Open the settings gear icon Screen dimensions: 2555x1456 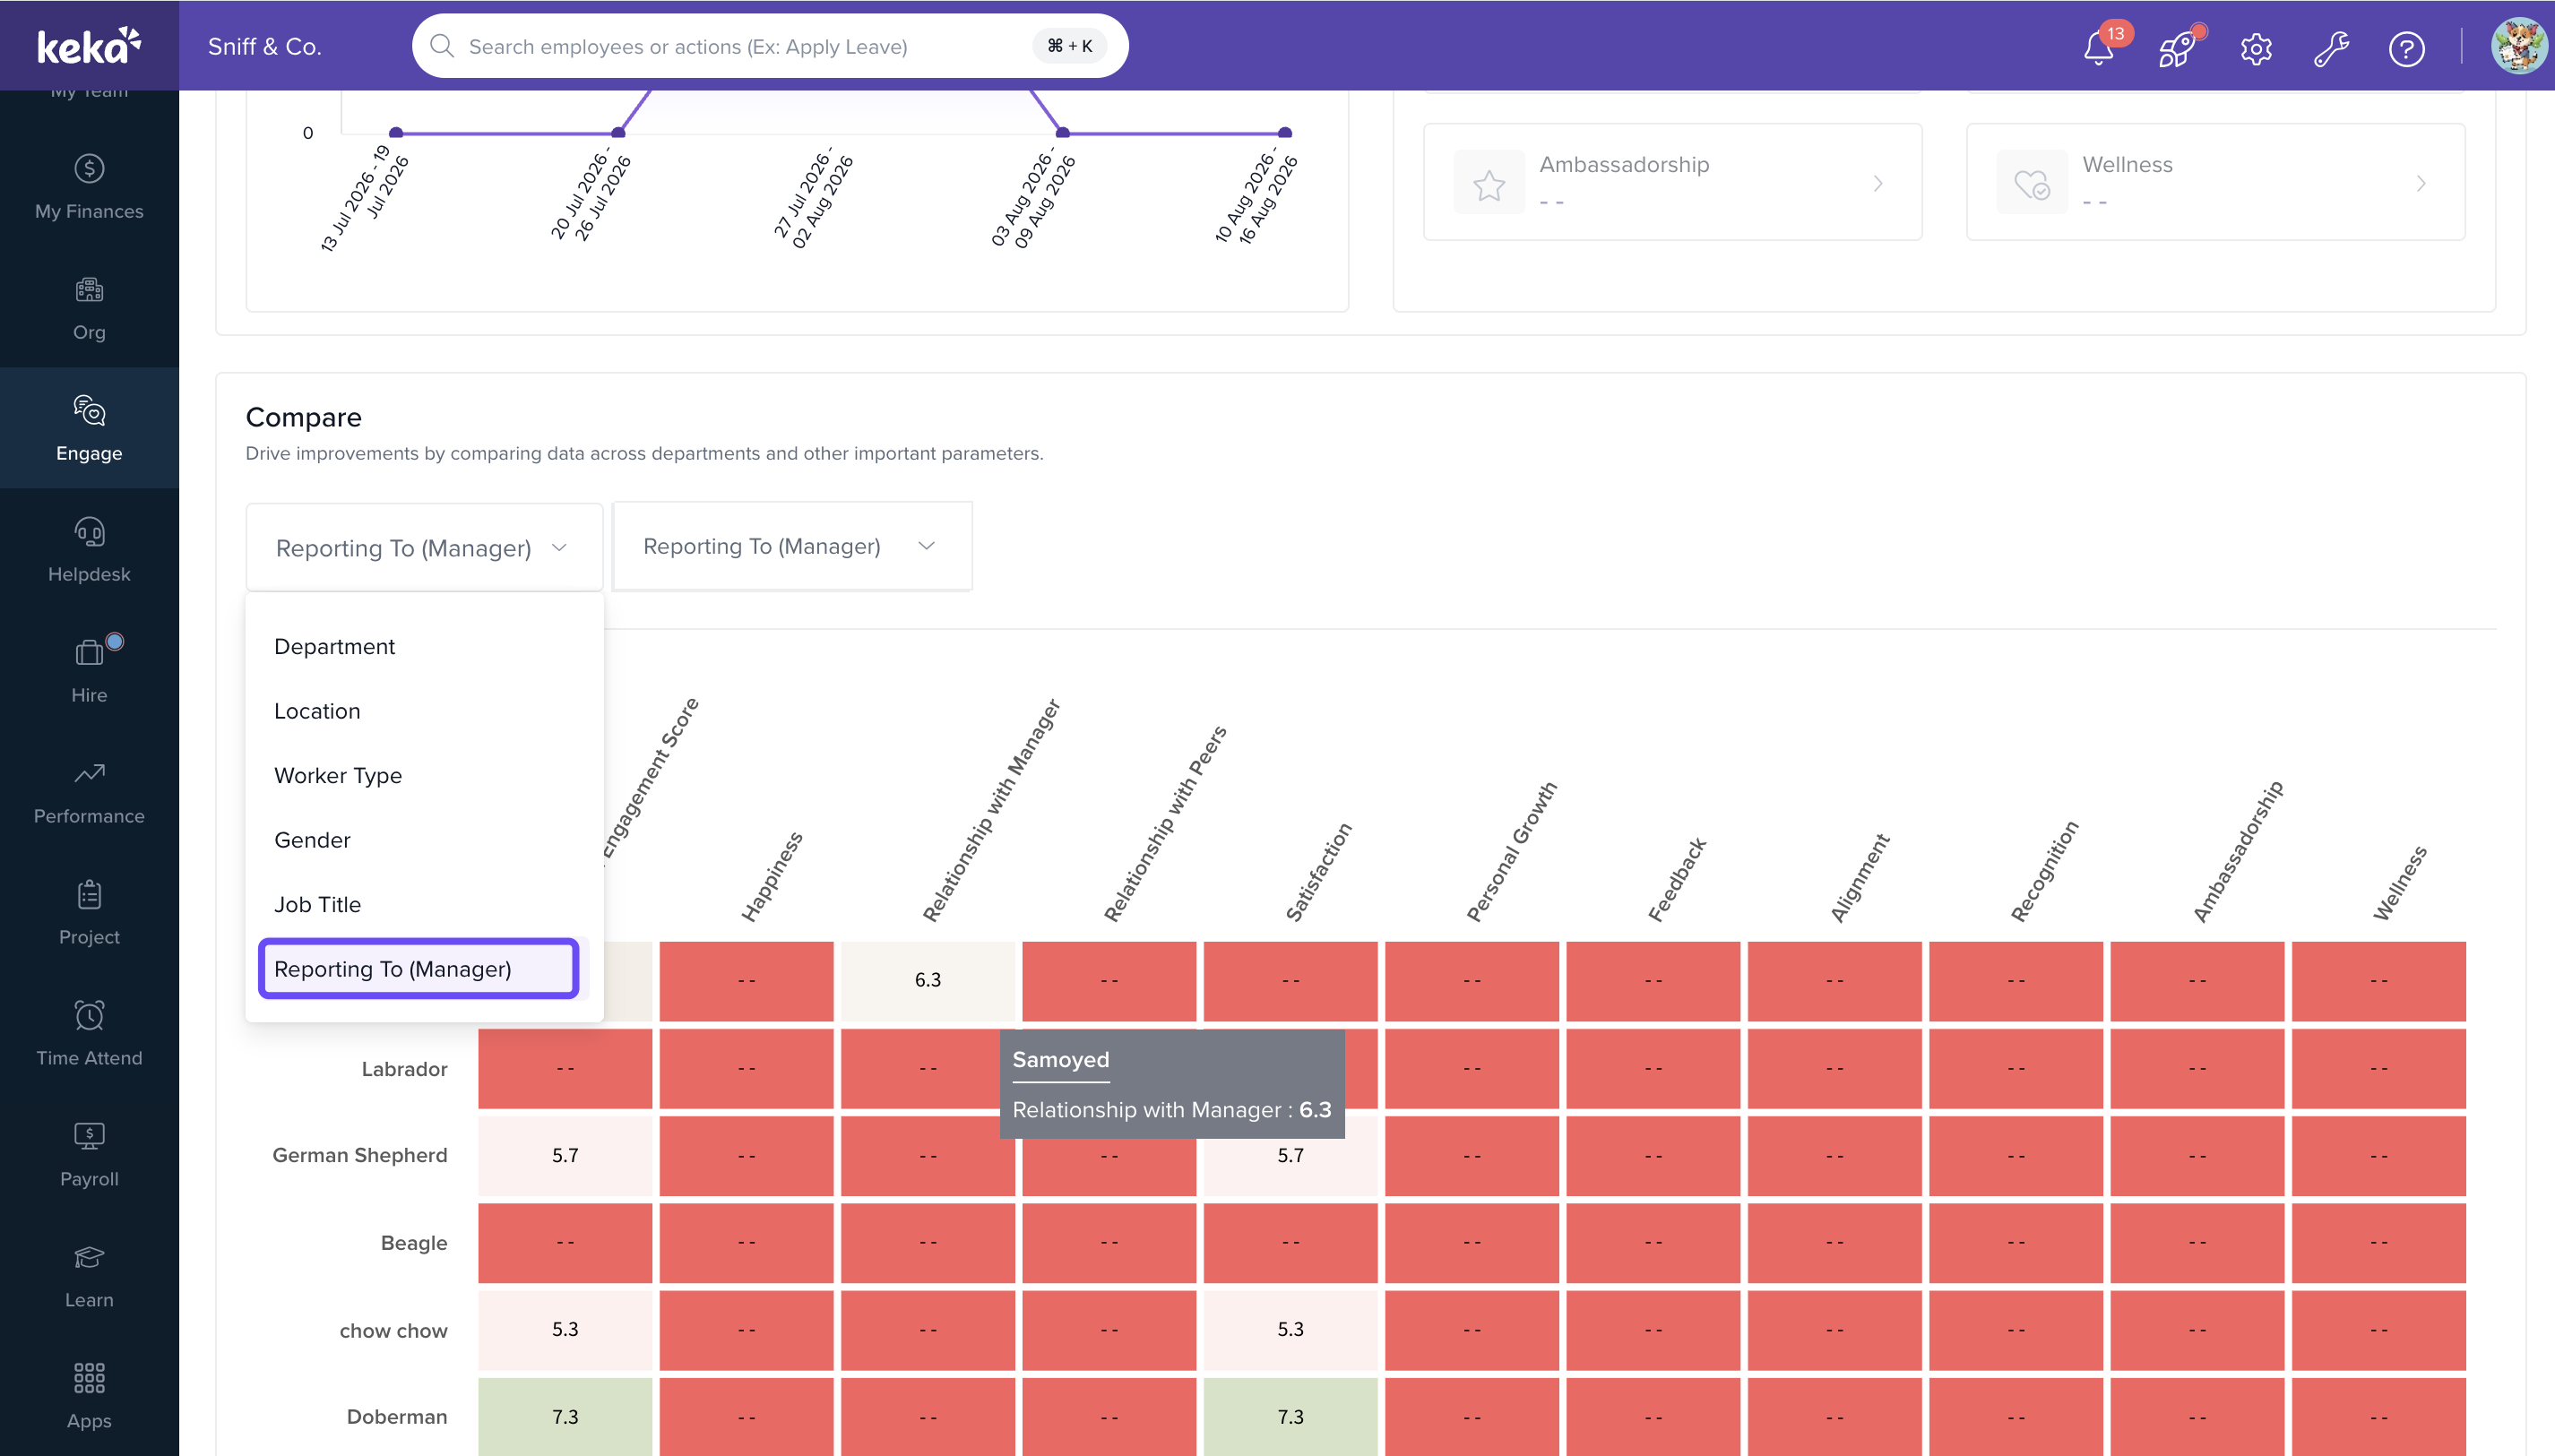coord(2256,48)
